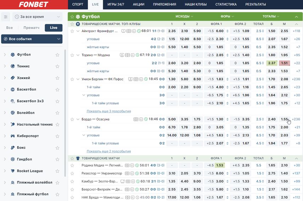Select highlighted 2.37 odds on Торино угловые

tap(272, 63)
